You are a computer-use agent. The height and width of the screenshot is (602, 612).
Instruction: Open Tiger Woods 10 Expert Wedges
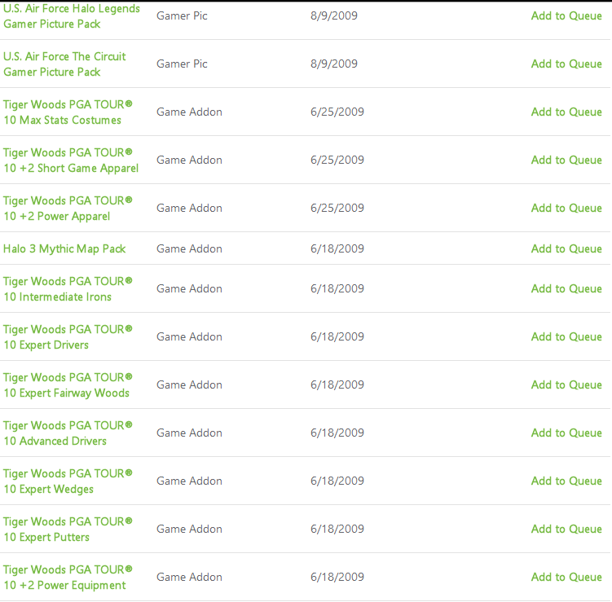[x=68, y=481]
